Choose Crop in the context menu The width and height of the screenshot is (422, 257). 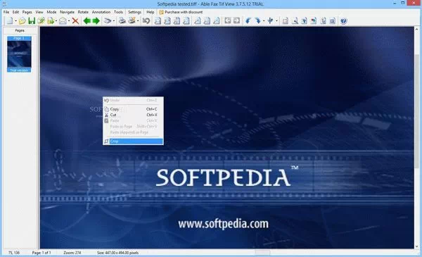tap(133, 141)
